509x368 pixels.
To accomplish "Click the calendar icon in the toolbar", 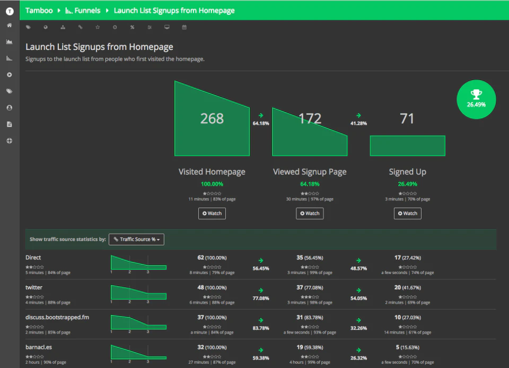I will click(x=185, y=27).
